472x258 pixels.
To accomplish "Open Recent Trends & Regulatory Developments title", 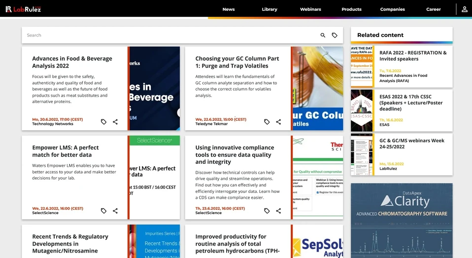I will tap(70, 244).
